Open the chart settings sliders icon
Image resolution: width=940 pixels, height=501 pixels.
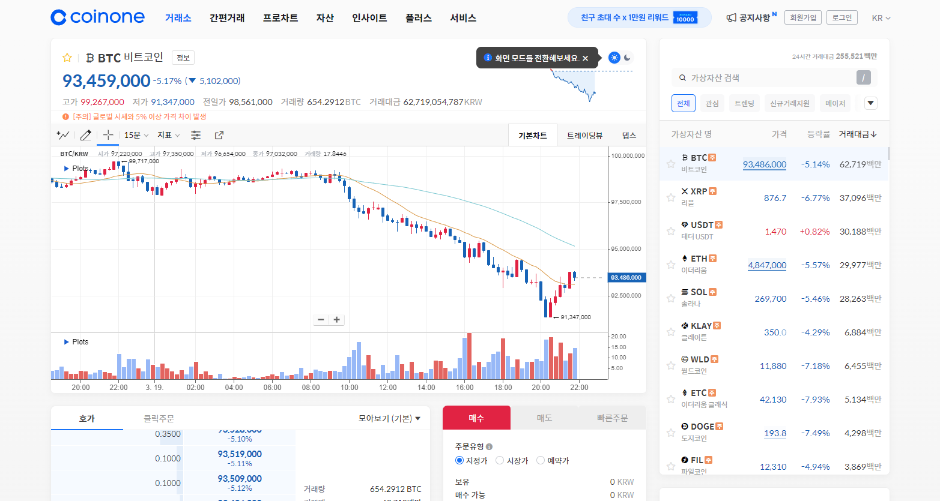point(196,135)
